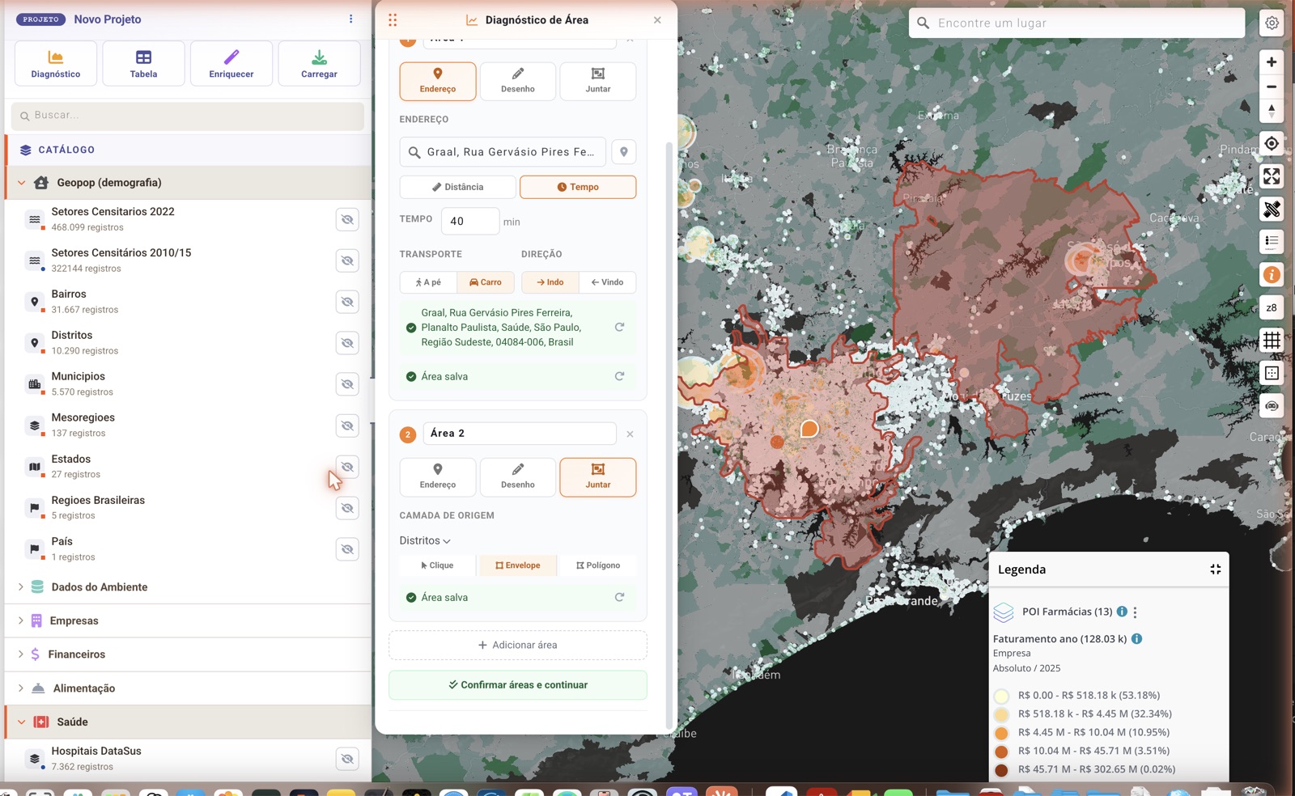The image size is (1295, 796).
Task: Click the darkest brown legend swatch
Action: click(x=1001, y=770)
